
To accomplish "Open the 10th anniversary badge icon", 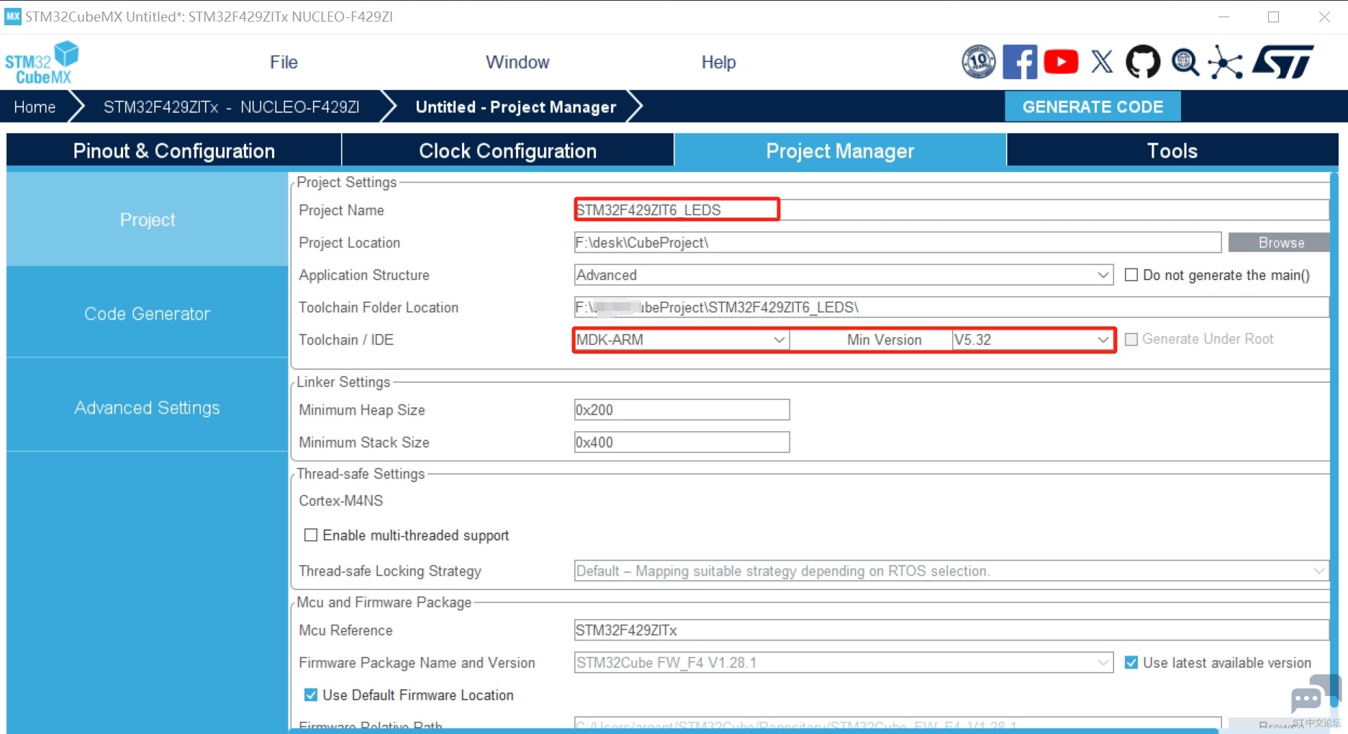I will click(979, 62).
